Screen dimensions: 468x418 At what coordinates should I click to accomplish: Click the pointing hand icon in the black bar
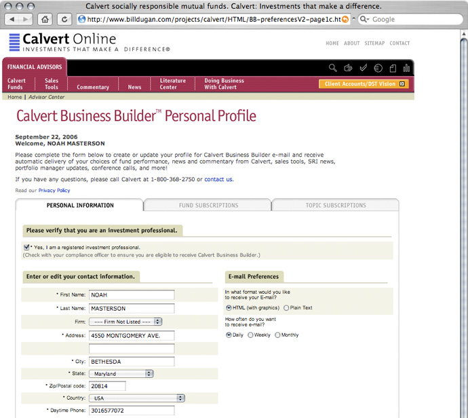point(348,68)
